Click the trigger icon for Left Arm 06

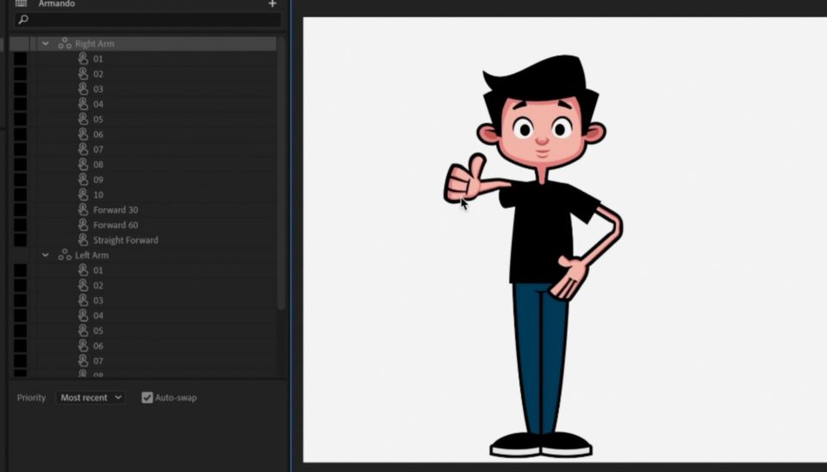84,345
